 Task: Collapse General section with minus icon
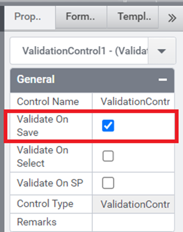(163, 80)
